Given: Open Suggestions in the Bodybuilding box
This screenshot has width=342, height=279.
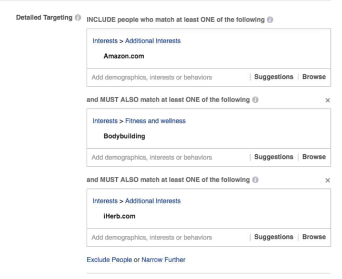Looking at the screenshot, I should pyautogui.click(x=274, y=157).
